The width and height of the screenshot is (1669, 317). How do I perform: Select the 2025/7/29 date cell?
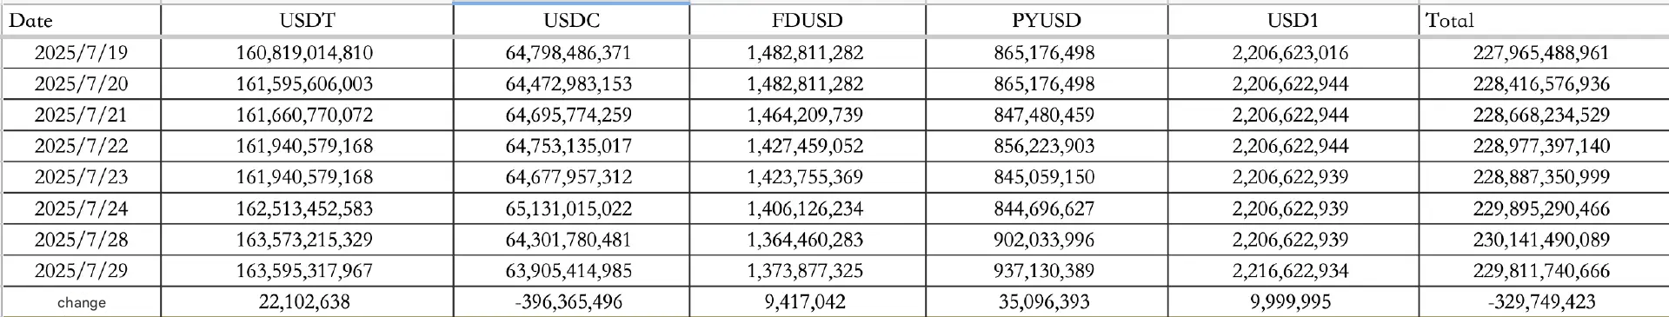click(x=81, y=271)
